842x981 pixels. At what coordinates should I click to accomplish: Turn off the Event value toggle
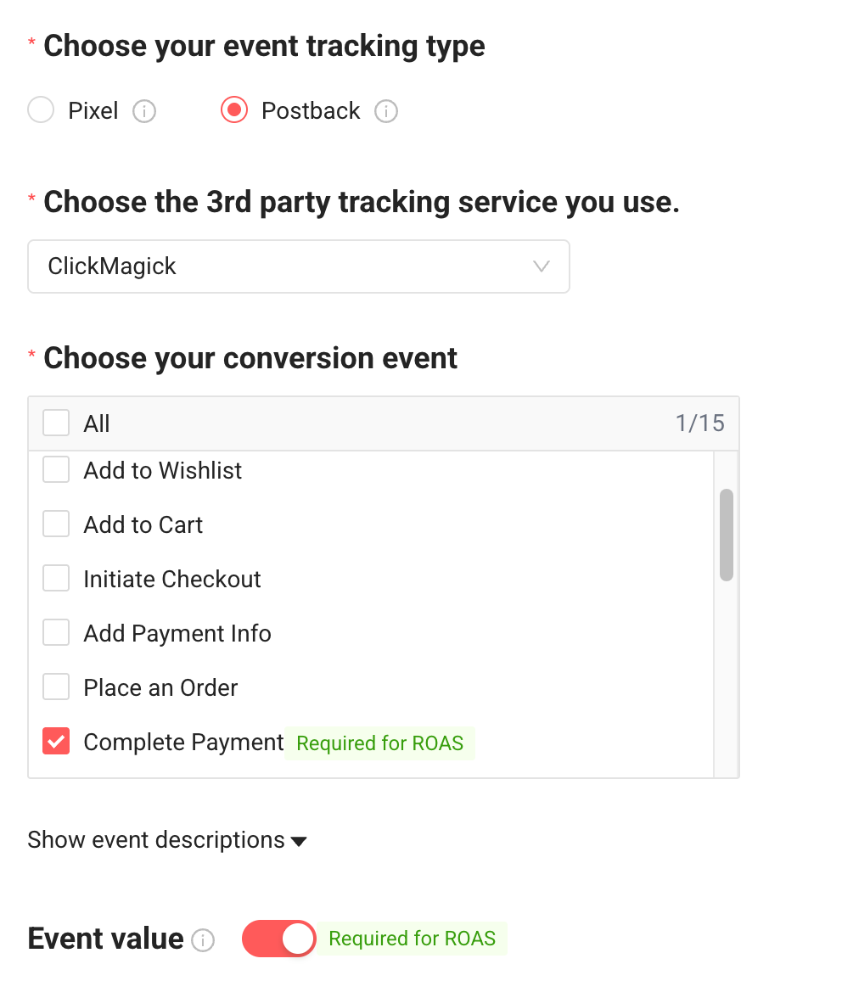278,939
